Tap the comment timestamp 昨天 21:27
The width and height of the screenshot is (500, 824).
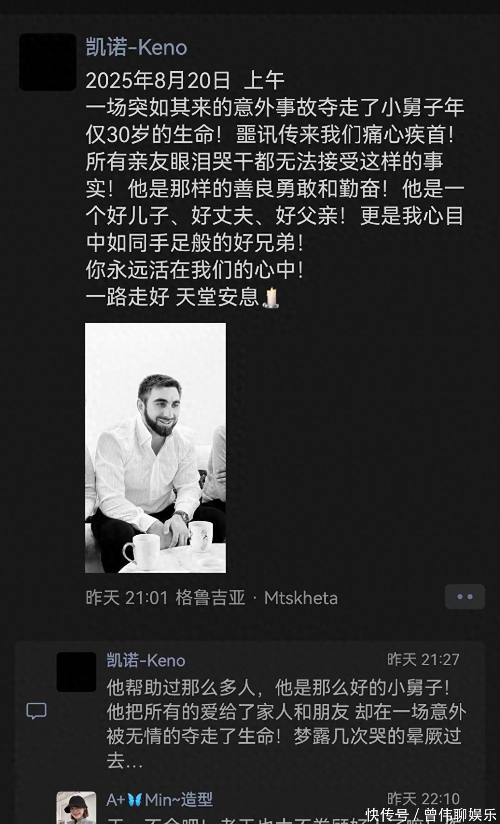point(423,660)
